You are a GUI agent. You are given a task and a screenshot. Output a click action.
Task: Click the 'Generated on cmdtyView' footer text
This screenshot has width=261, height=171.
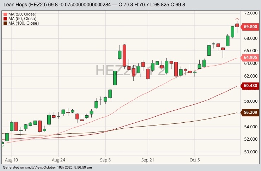[47, 167]
